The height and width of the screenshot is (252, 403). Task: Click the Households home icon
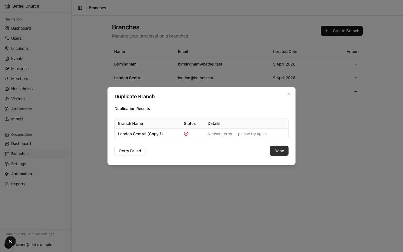7,89
